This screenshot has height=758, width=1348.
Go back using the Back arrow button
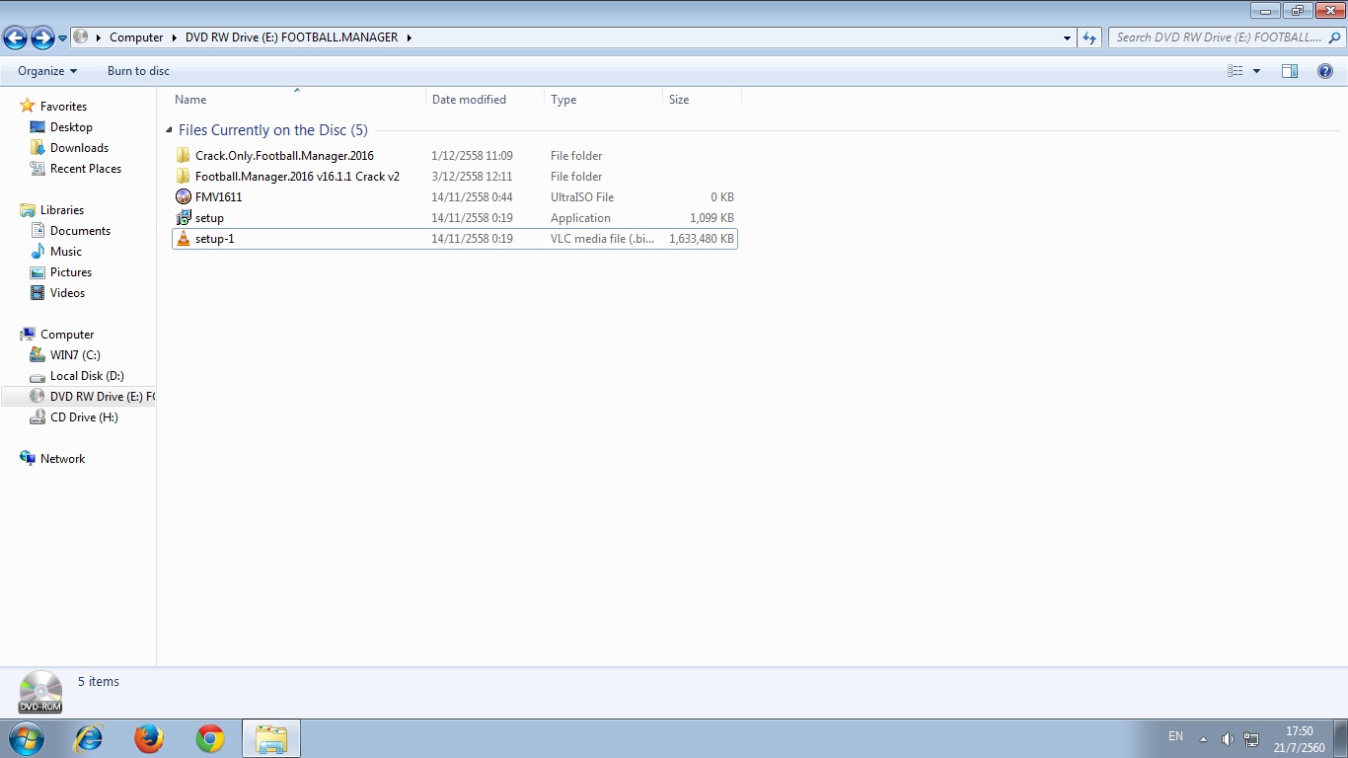click(x=16, y=38)
